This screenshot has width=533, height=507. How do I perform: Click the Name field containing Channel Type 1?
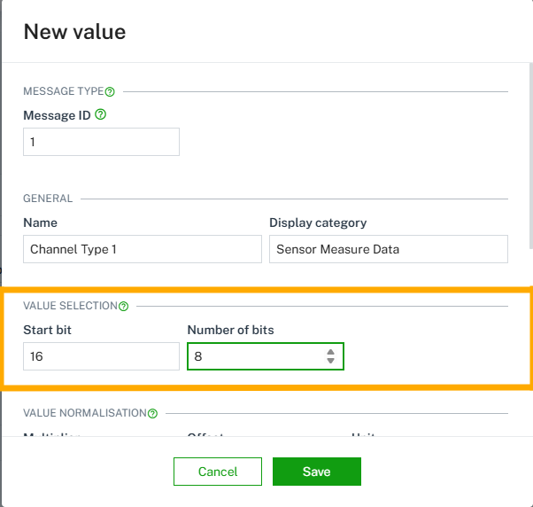(x=142, y=249)
